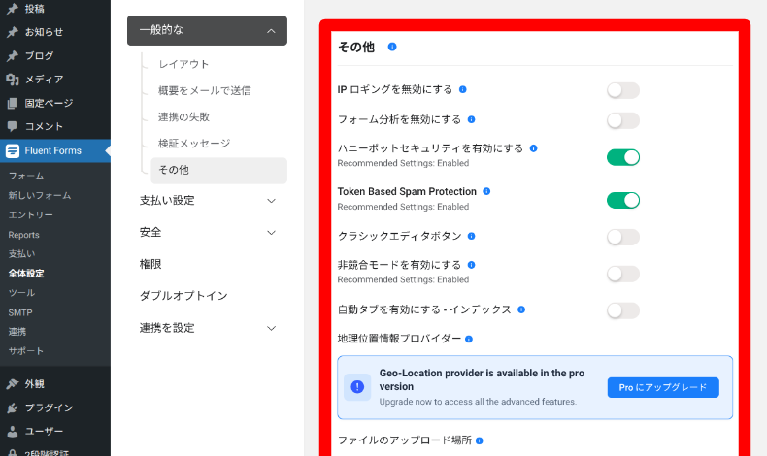This screenshot has width=767, height=456.
Task: Open サポート link
Action: click(26, 351)
